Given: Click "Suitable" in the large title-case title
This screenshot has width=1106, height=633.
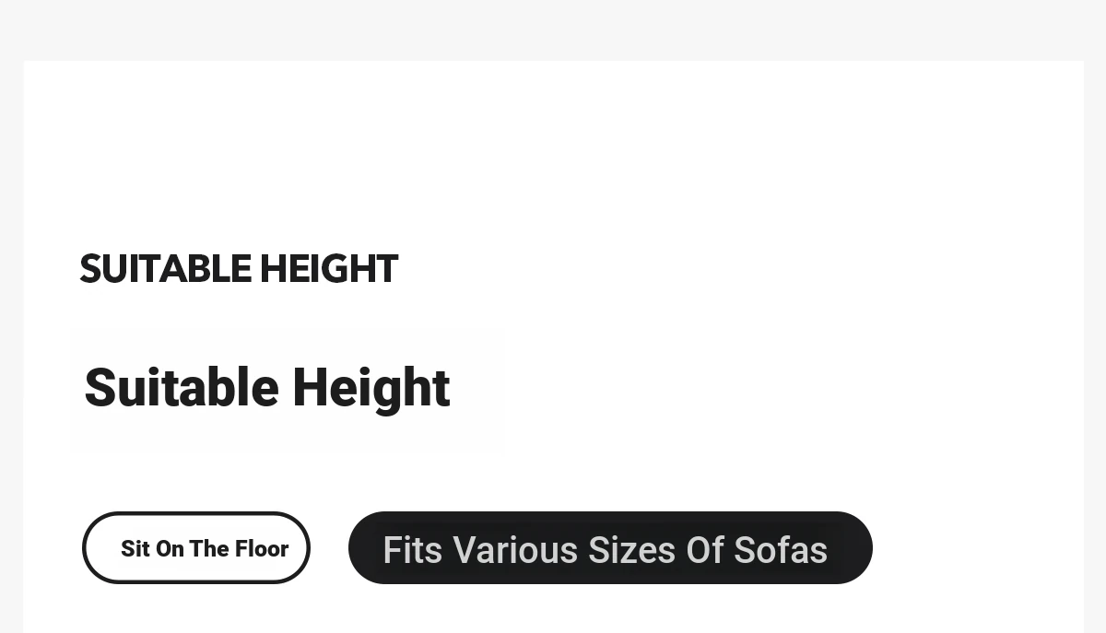Looking at the screenshot, I should coord(182,387).
